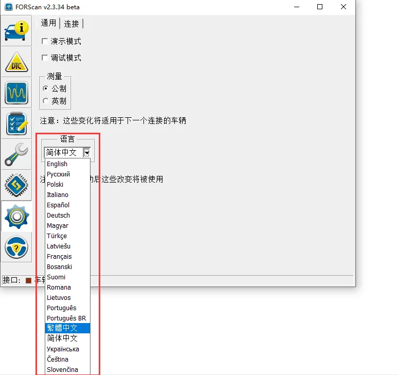
Task: Choose Latviešu from language list
Action: click(x=67, y=246)
